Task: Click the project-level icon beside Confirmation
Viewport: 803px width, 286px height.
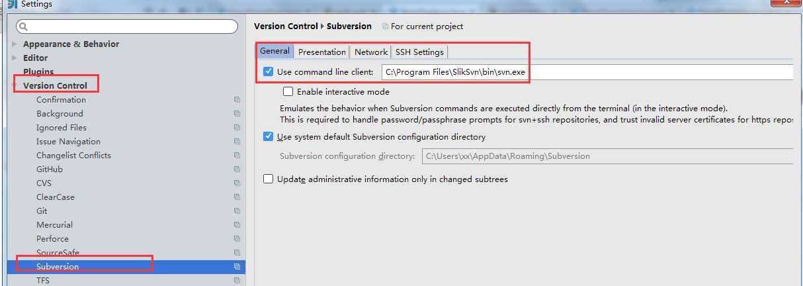Action: point(237,100)
